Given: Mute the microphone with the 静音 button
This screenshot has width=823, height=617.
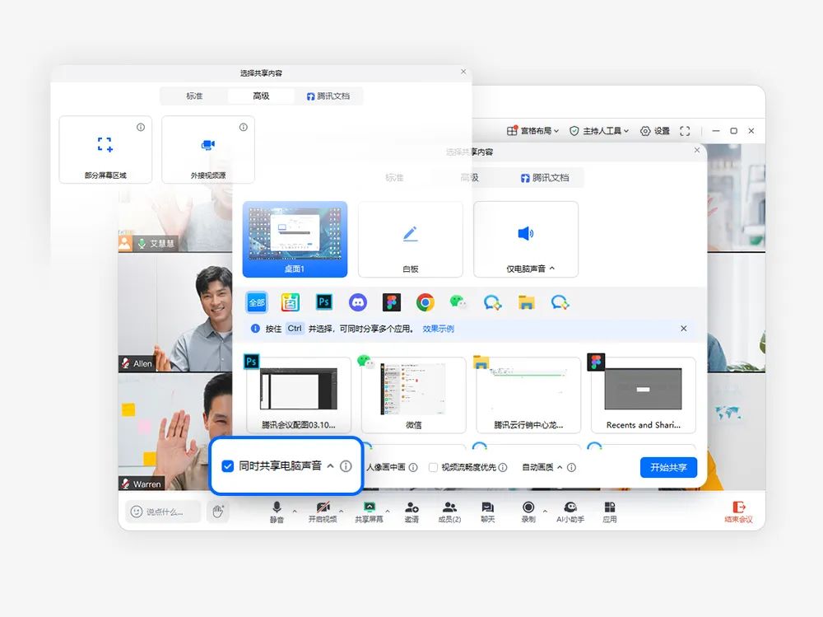Looking at the screenshot, I should coord(277,512).
